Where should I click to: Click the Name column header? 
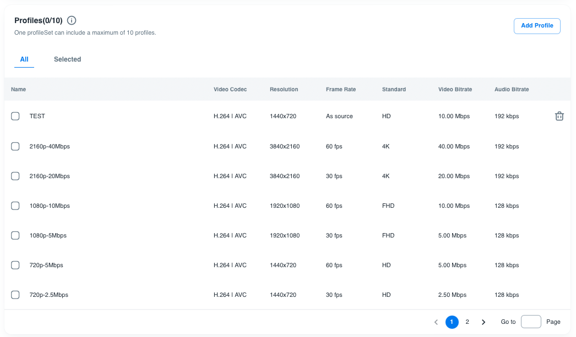coord(18,89)
